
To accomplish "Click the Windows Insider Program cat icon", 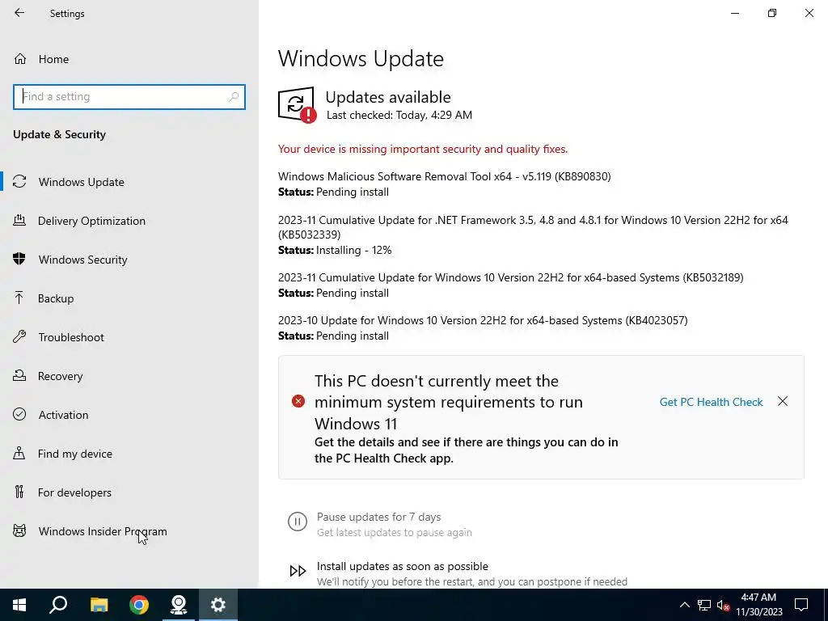I will [19, 530].
